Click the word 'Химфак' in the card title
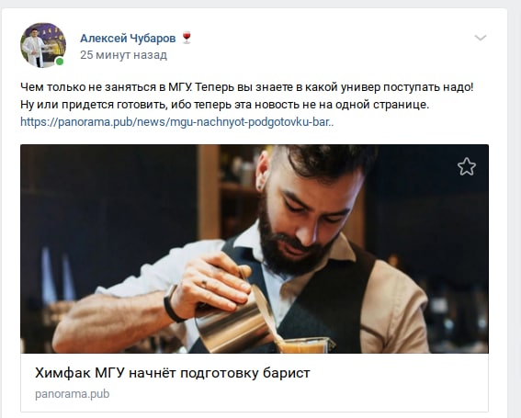This screenshot has height=418, width=521. click(62, 373)
